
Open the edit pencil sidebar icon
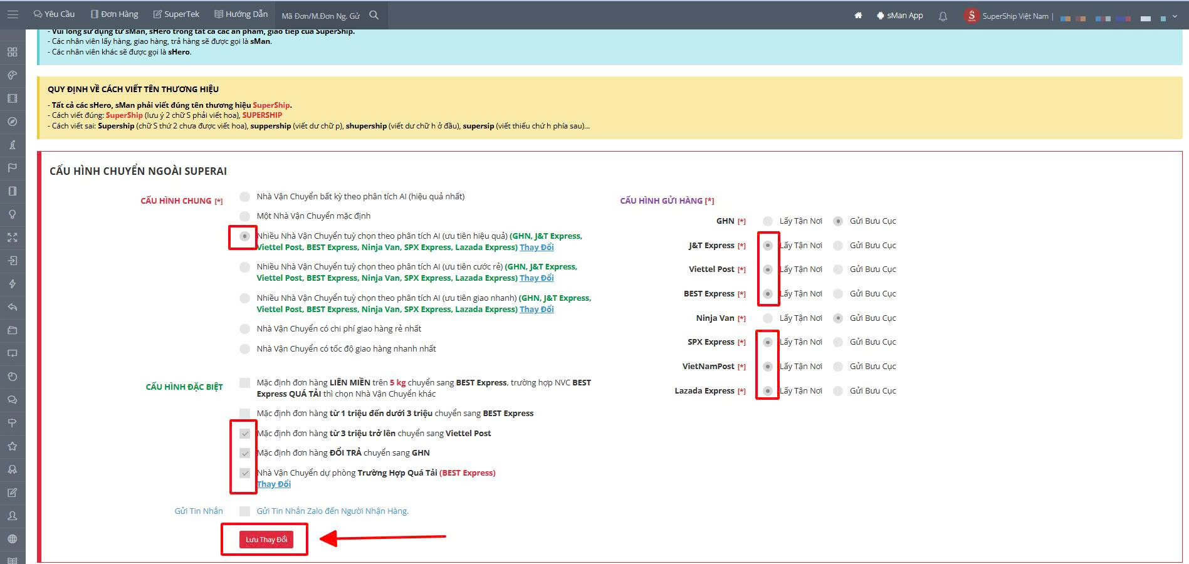tap(13, 493)
